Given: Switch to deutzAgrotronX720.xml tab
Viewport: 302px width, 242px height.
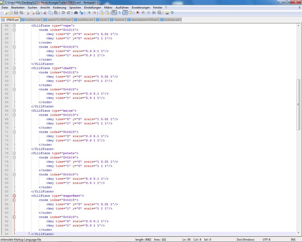Looking at the screenshot, I should pos(143,20).
